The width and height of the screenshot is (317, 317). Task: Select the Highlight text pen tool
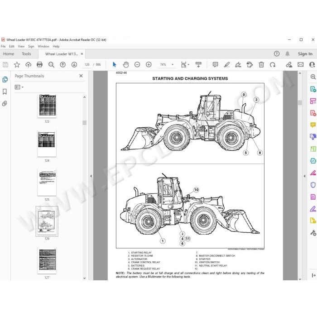tap(227, 65)
